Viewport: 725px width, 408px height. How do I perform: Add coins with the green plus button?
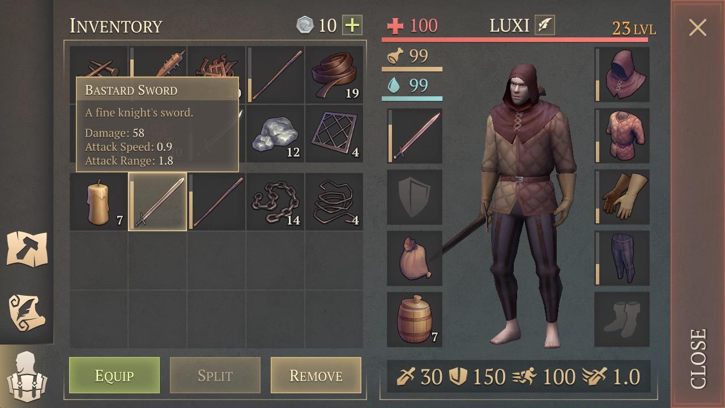352,25
